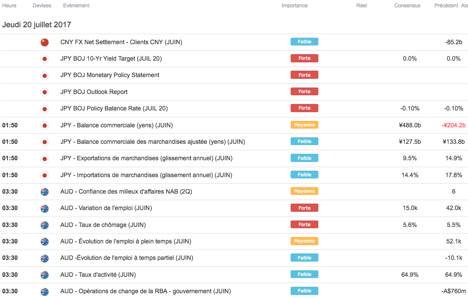Click Japan flag next to Balance commerciale (yens)

click(44, 125)
